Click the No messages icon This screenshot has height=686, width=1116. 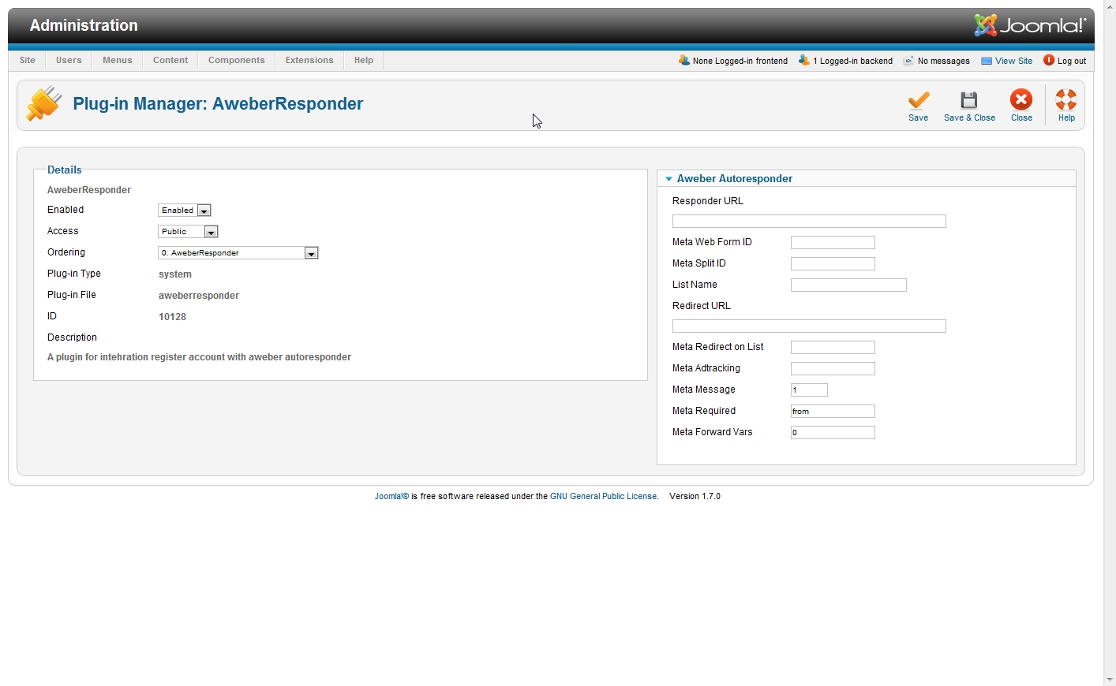[x=908, y=61]
